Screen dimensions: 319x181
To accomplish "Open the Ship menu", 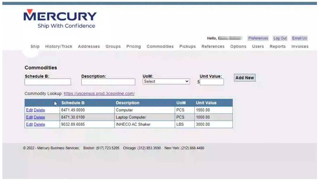I will tap(35, 46).
